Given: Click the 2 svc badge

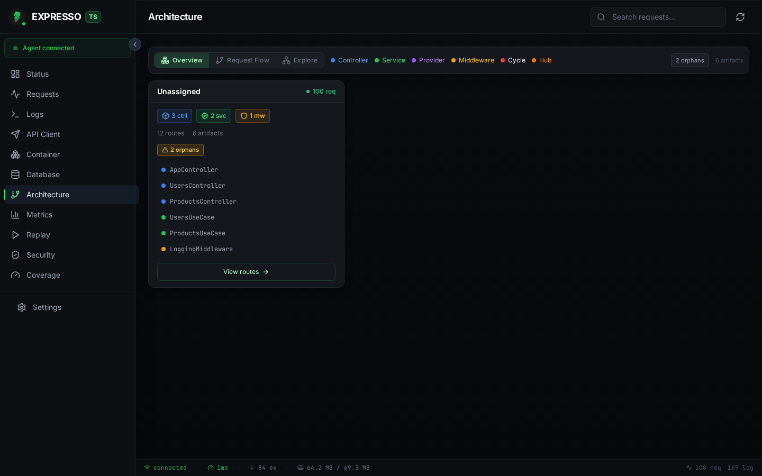Looking at the screenshot, I should pos(214,116).
